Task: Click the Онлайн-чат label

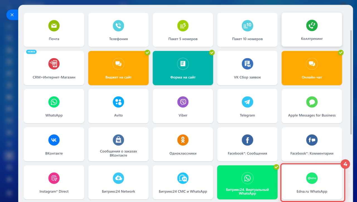Action: [x=312, y=77]
